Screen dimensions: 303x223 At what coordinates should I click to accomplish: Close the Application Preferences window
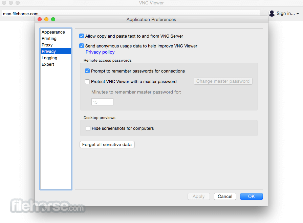pos(40,19)
